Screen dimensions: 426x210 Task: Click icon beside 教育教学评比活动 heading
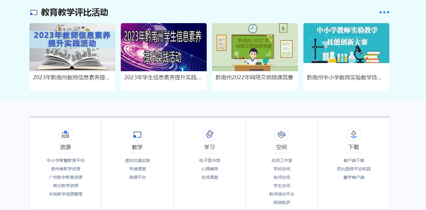click(34, 13)
